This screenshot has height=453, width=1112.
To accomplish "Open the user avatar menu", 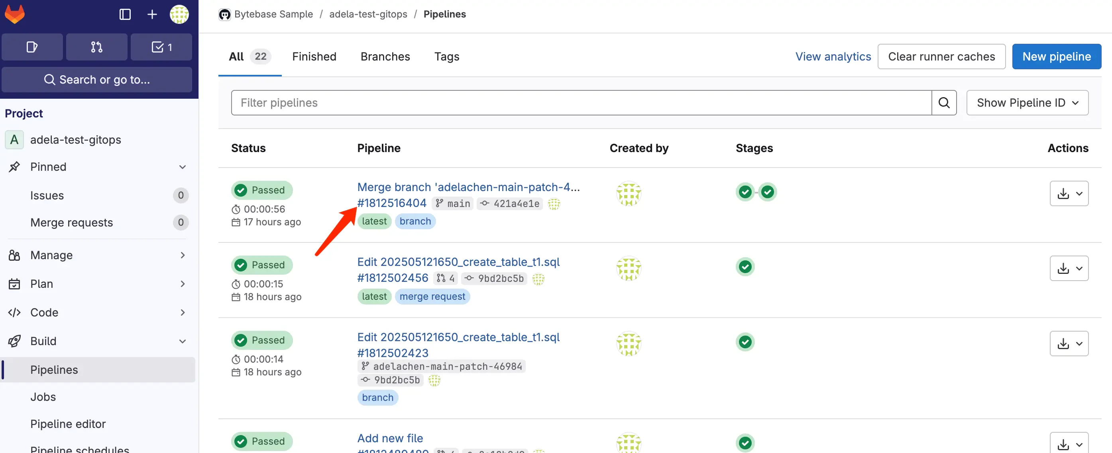I will 179,15.
